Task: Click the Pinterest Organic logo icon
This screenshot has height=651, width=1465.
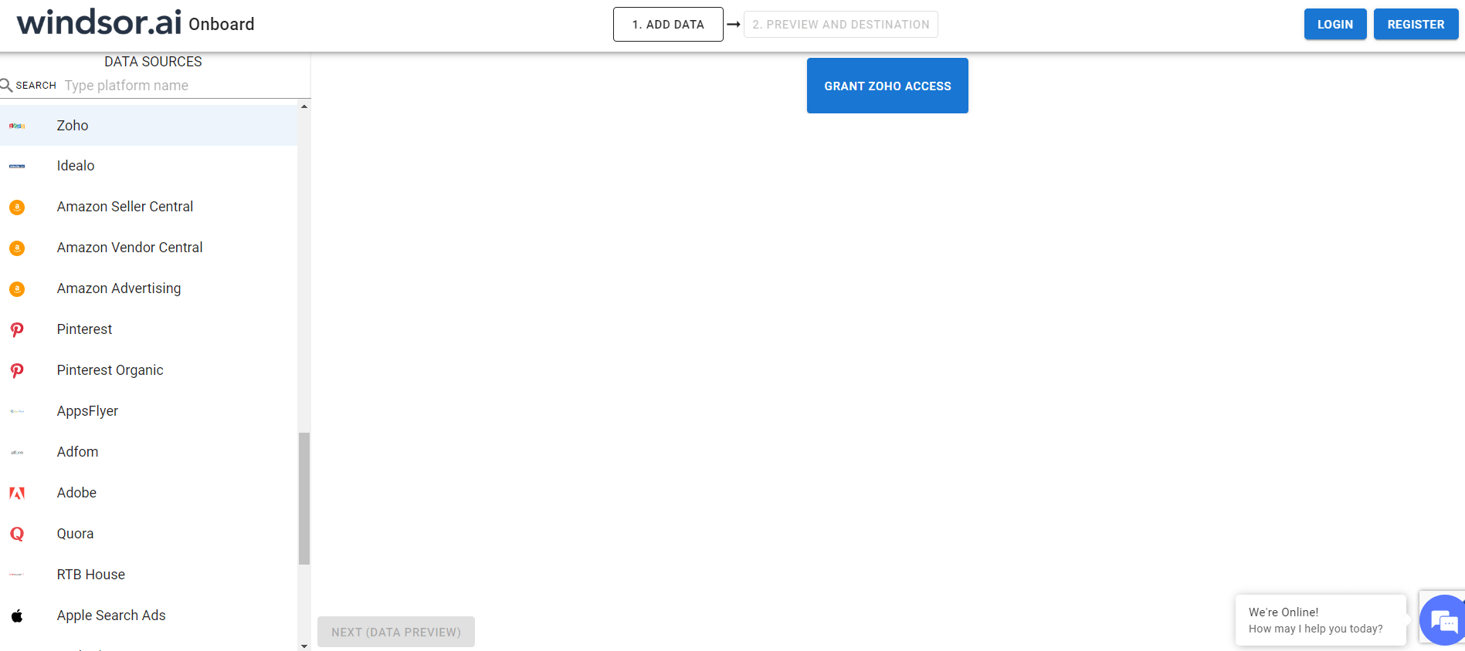Action: click(17, 370)
